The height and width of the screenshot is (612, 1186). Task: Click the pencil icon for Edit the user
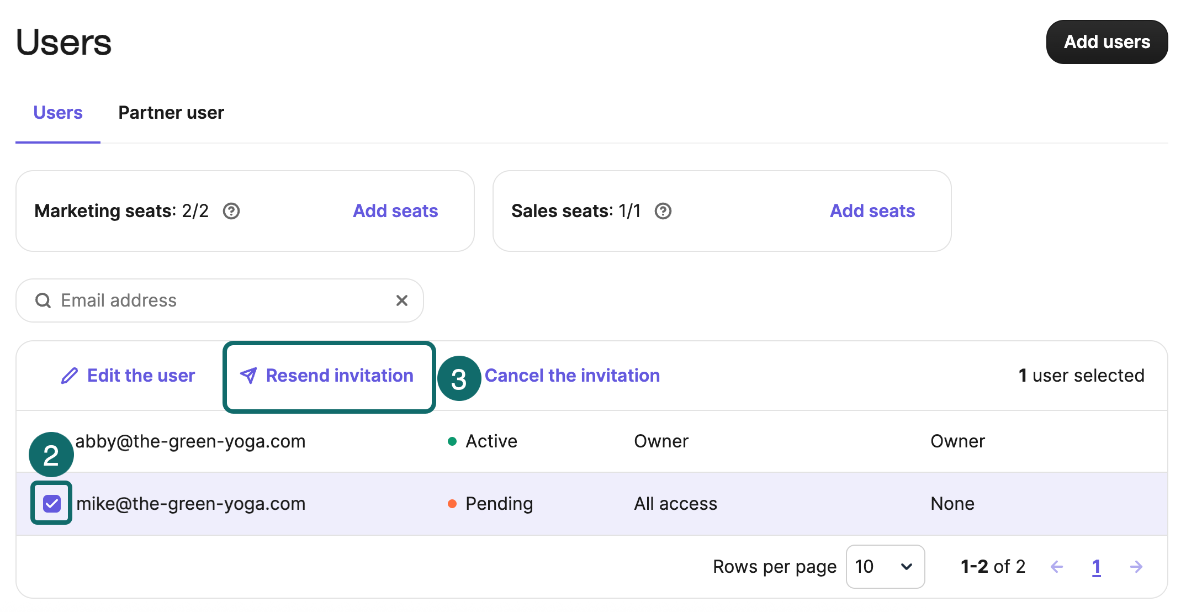[70, 376]
